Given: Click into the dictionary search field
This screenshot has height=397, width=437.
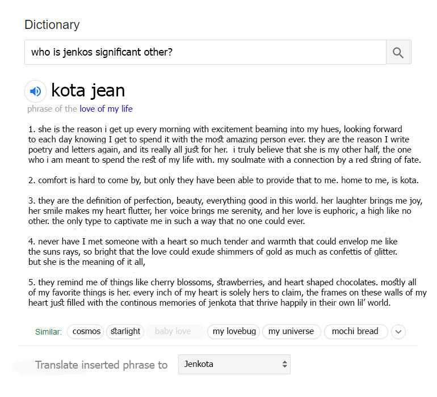Looking at the screenshot, I should pos(205,53).
